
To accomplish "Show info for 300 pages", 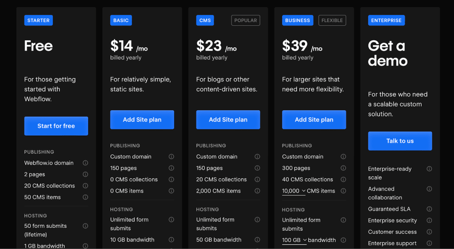I will [x=344, y=168].
